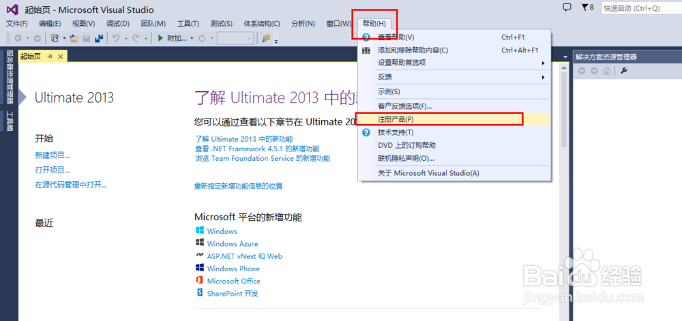Open the Server Explorer side tab
The height and width of the screenshot is (321, 682).
click(x=10, y=76)
